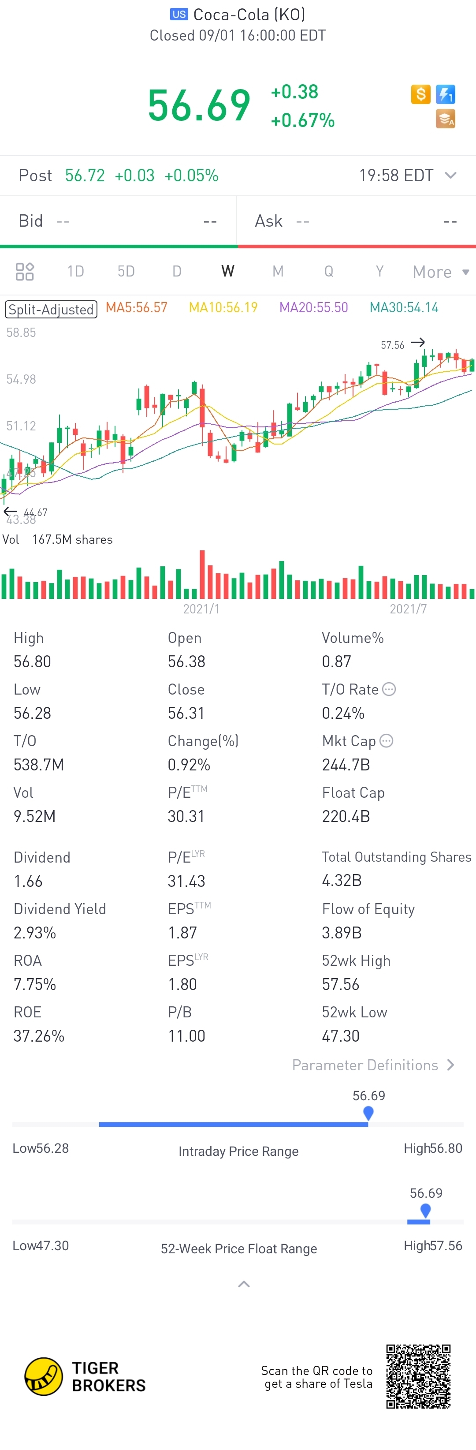Image resolution: width=476 pixels, height=1450 pixels.
Task: Tap the T/O Rate info icon
Action: (389, 689)
